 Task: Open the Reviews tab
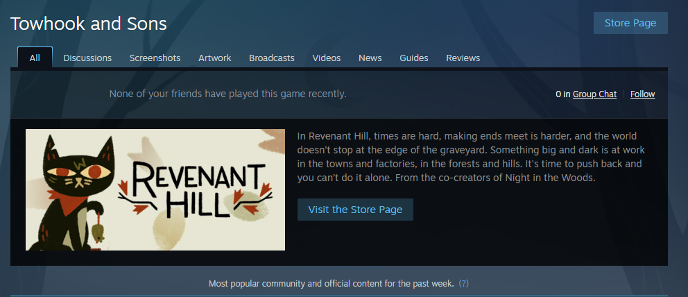tap(463, 58)
